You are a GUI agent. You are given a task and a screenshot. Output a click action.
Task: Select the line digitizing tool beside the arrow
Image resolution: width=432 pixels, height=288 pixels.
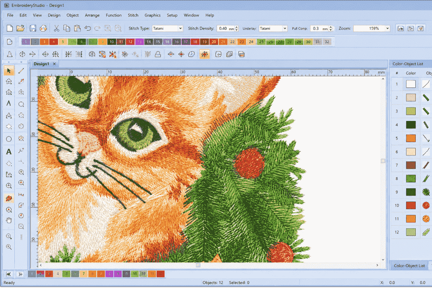[x=21, y=71]
